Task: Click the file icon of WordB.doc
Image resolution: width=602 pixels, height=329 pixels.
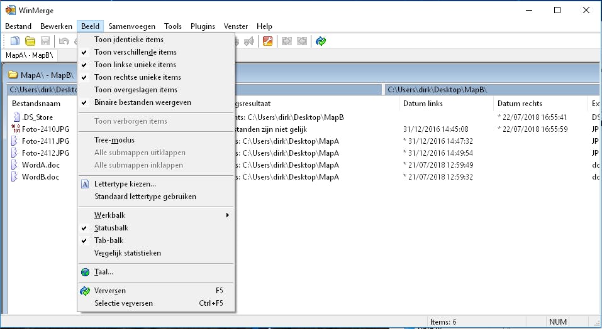Action: 14,176
